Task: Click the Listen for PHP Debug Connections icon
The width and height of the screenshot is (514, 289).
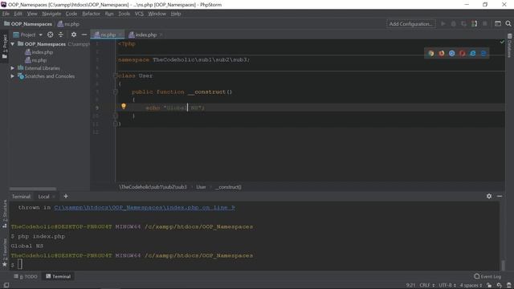Action: 475,24
